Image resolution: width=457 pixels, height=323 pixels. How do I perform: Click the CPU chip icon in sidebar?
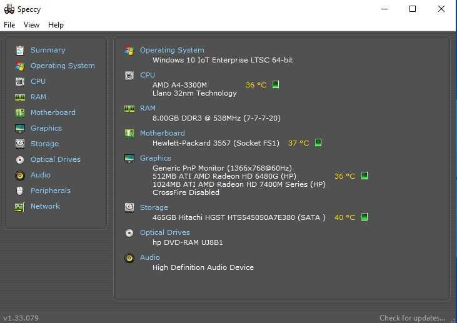click(x=20, y=82)
